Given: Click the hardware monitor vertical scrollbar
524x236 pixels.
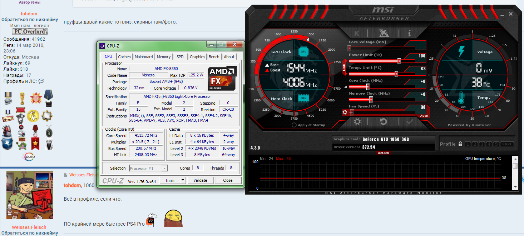Looking at the screenshot, I should pos(515,174).
